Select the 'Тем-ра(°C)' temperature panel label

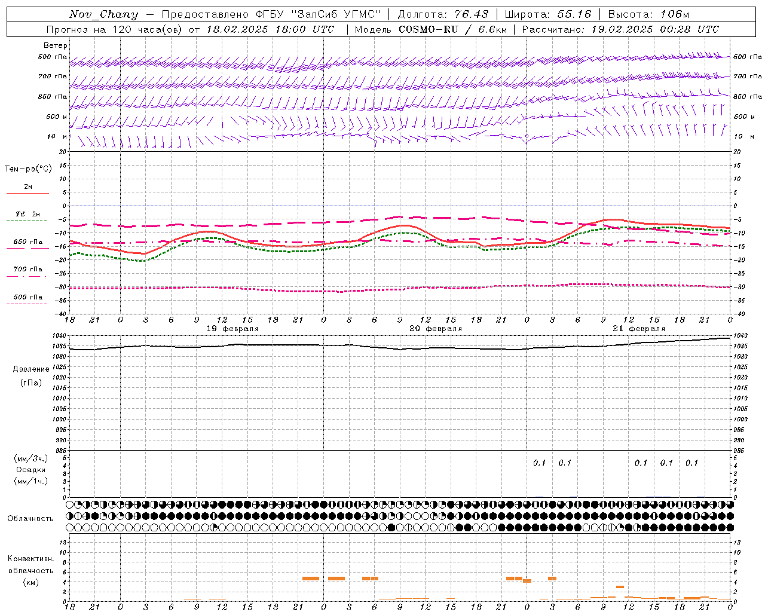click(28, 169)
